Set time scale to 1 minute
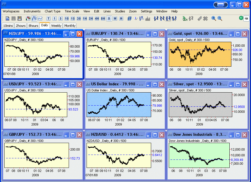Image resolution: width=251 pixels, height=182 pixels. (55, 18)
